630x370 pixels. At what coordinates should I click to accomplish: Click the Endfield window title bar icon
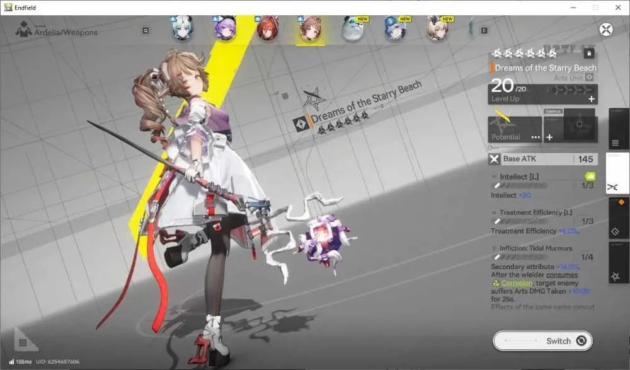[x=8, y=7]
